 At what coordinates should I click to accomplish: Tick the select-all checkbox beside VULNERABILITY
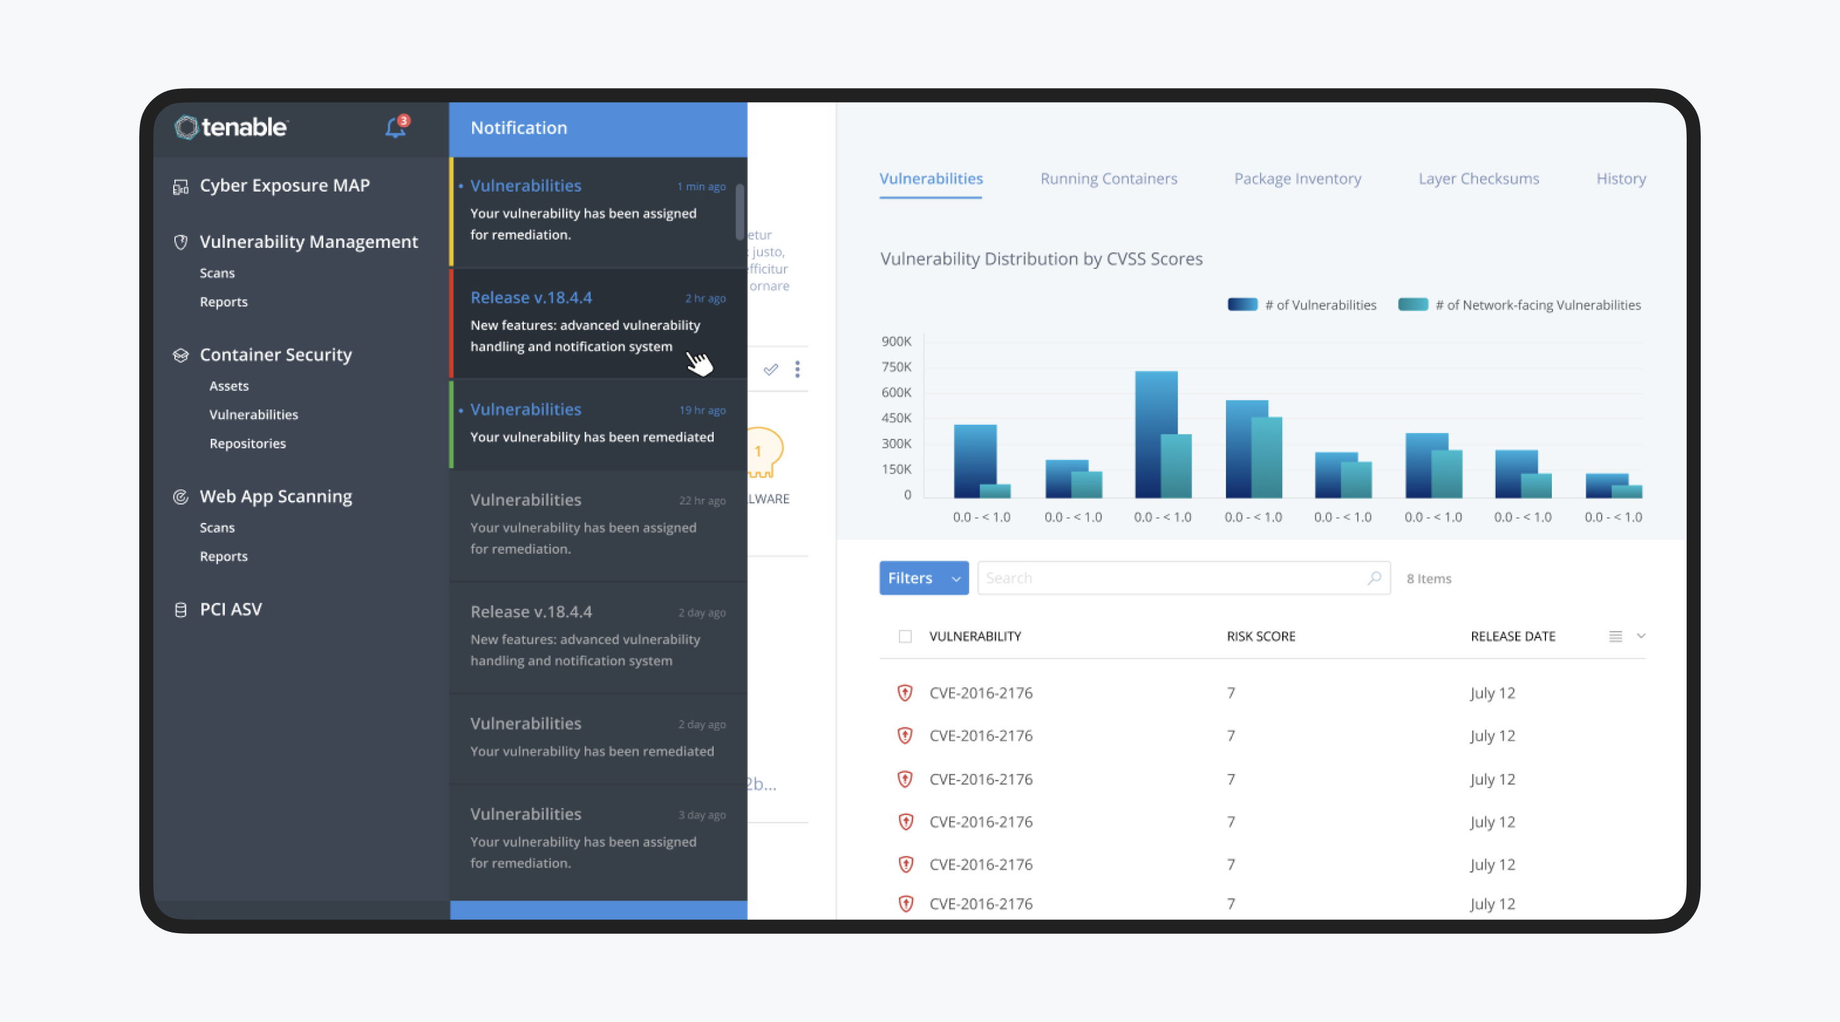(905, 636)
